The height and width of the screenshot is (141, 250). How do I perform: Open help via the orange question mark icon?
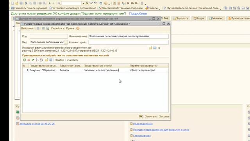[78, 28]
